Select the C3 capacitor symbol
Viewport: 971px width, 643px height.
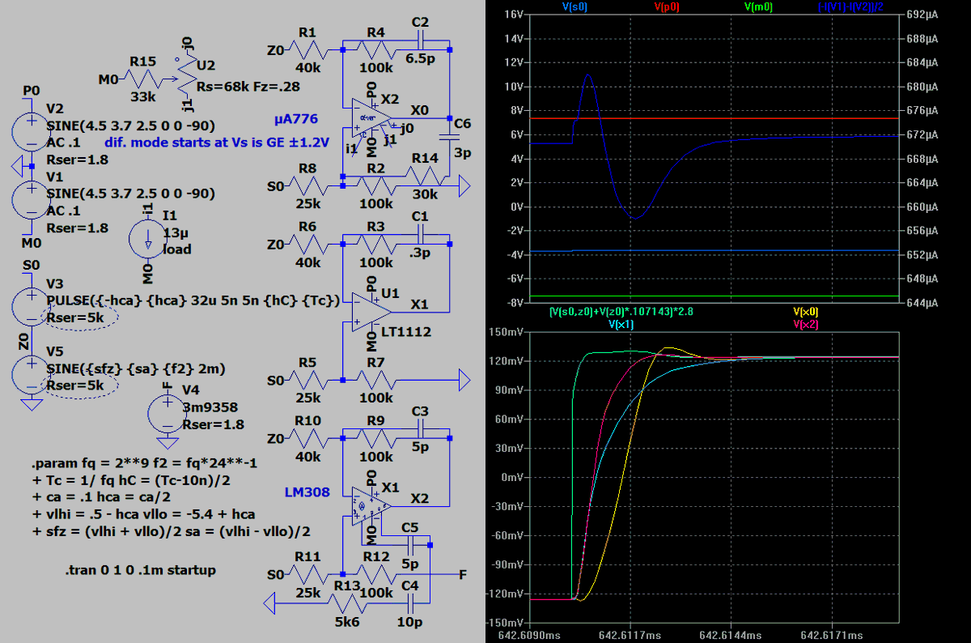[x=420, y=430]
